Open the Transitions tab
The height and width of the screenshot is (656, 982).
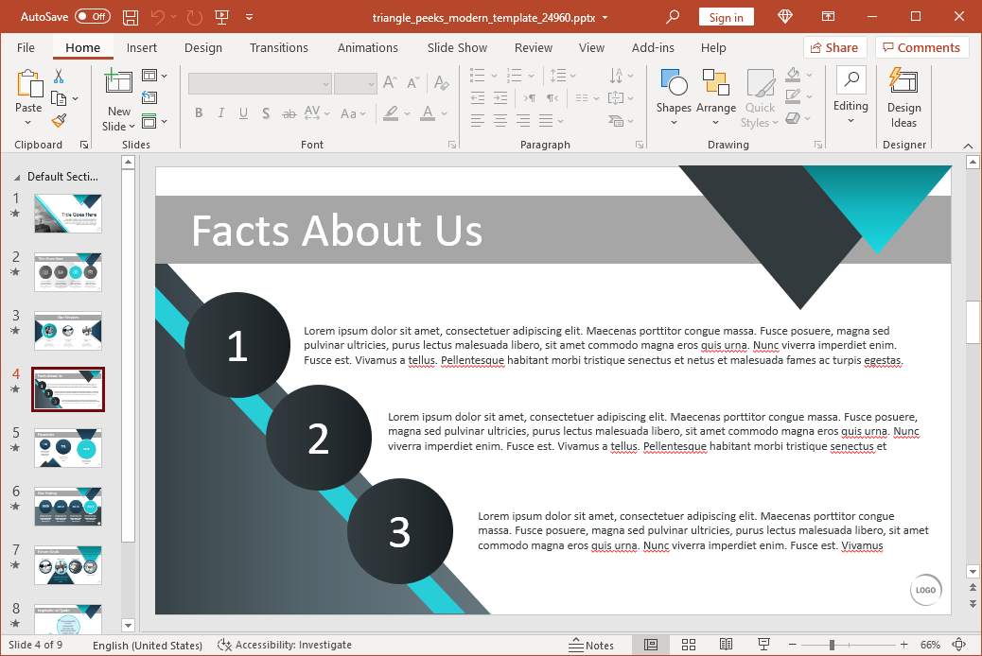click(278, 47)
